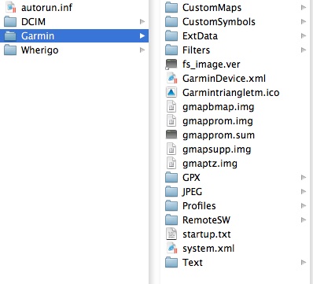The width and height of the screenshot is (313, 284).
Task: Select the system.xml file name
Action: pyautogui.click(x=208, y=249)
